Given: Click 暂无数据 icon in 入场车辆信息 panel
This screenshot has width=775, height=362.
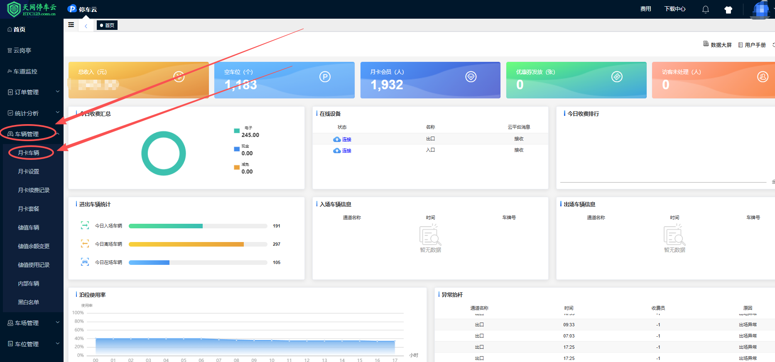Looking at the screenshot, I should tap(430, 235).
